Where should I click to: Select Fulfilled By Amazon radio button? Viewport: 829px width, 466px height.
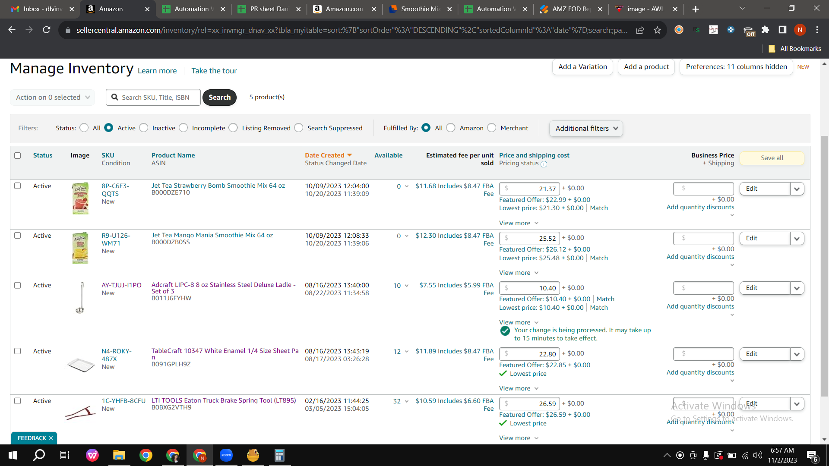click(x=451, y=128)
